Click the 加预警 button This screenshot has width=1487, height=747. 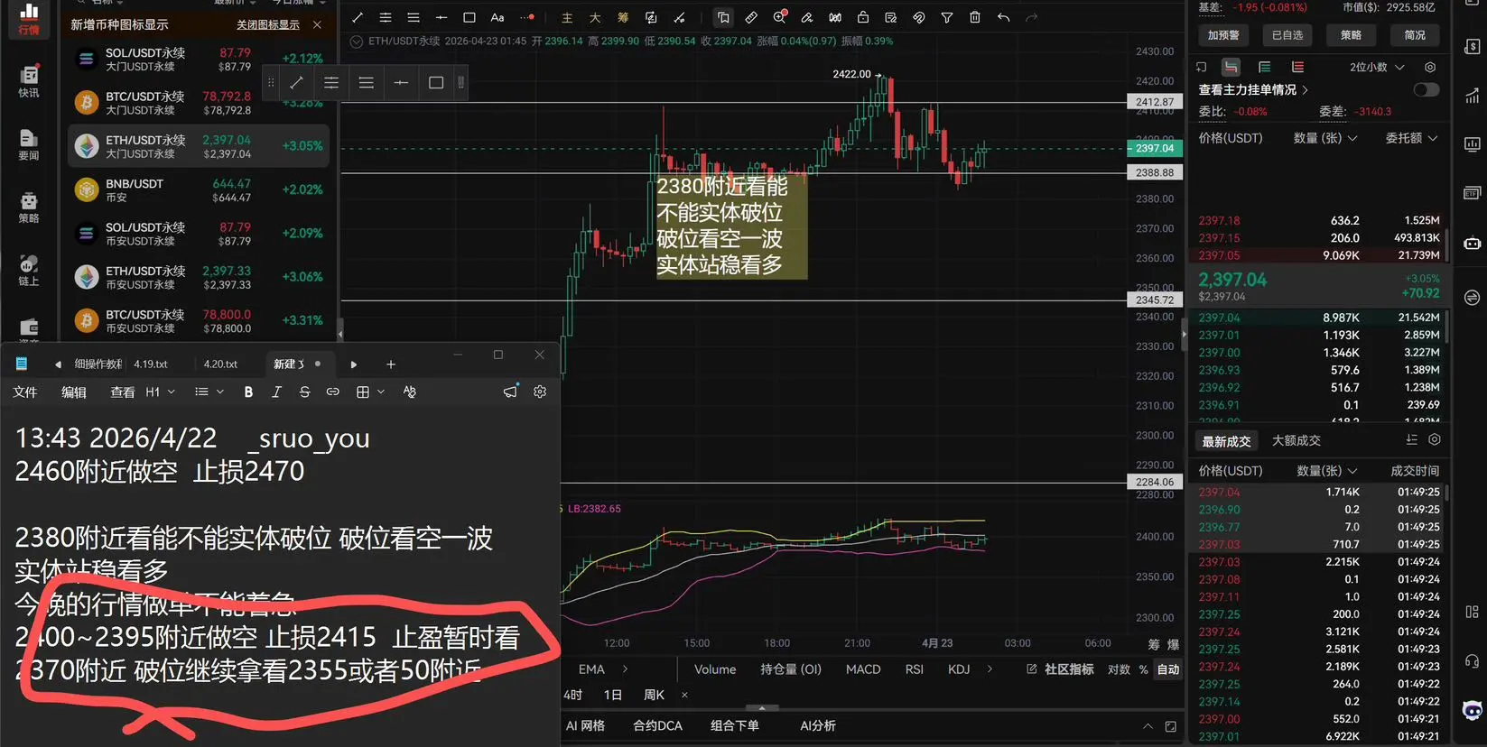(1223, 35)
